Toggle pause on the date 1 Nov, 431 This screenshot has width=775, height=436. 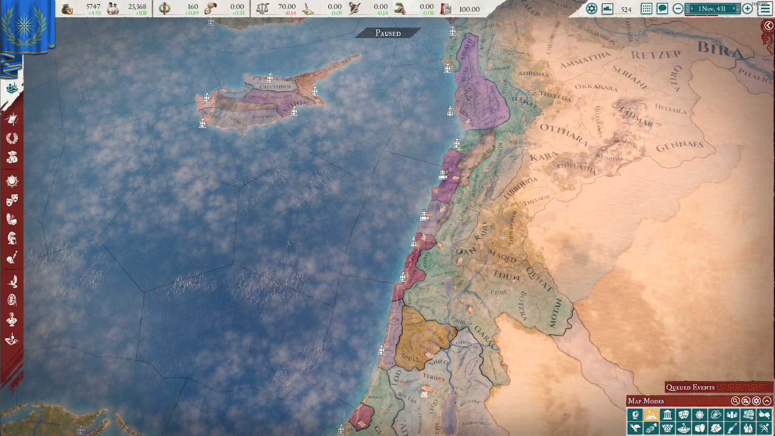[713, 9]
